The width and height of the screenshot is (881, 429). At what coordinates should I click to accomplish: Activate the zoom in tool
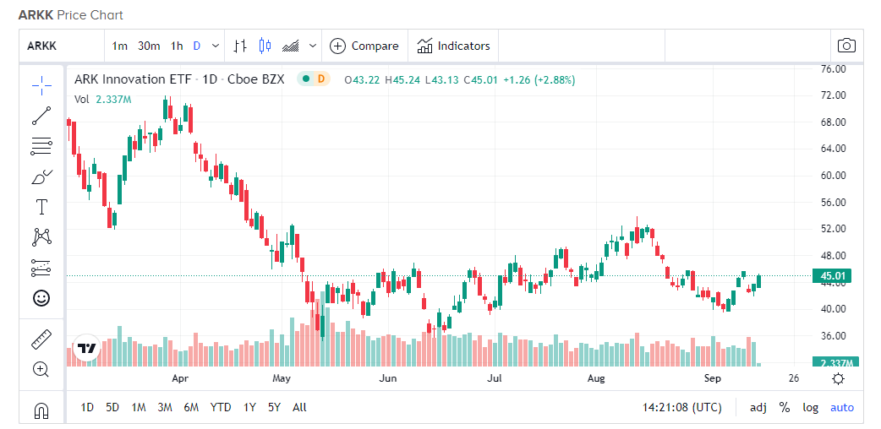41,370
